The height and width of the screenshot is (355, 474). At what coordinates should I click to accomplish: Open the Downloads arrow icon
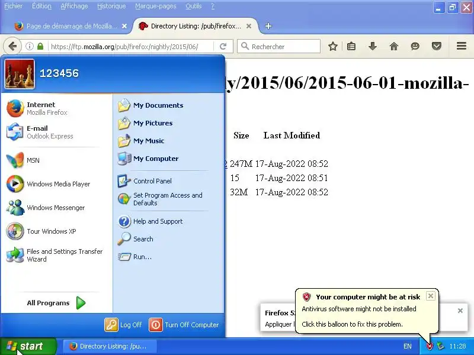(x=373, y=47)
